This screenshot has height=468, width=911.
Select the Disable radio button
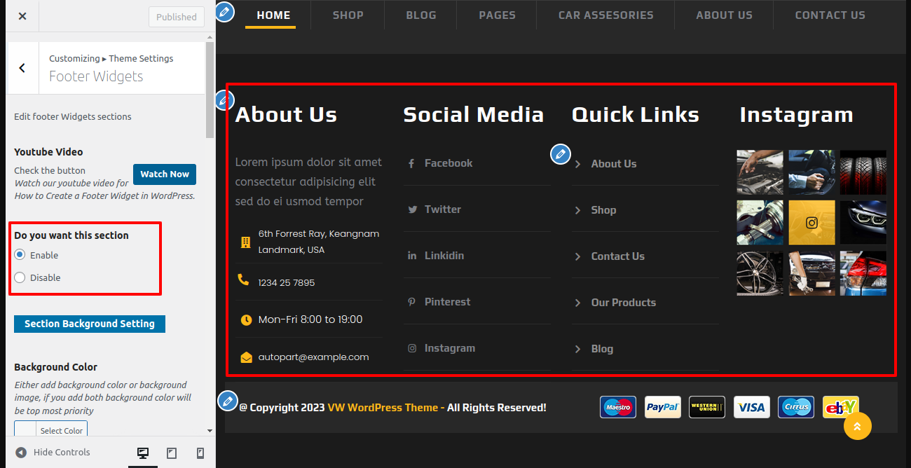click(x=20, y=277)
